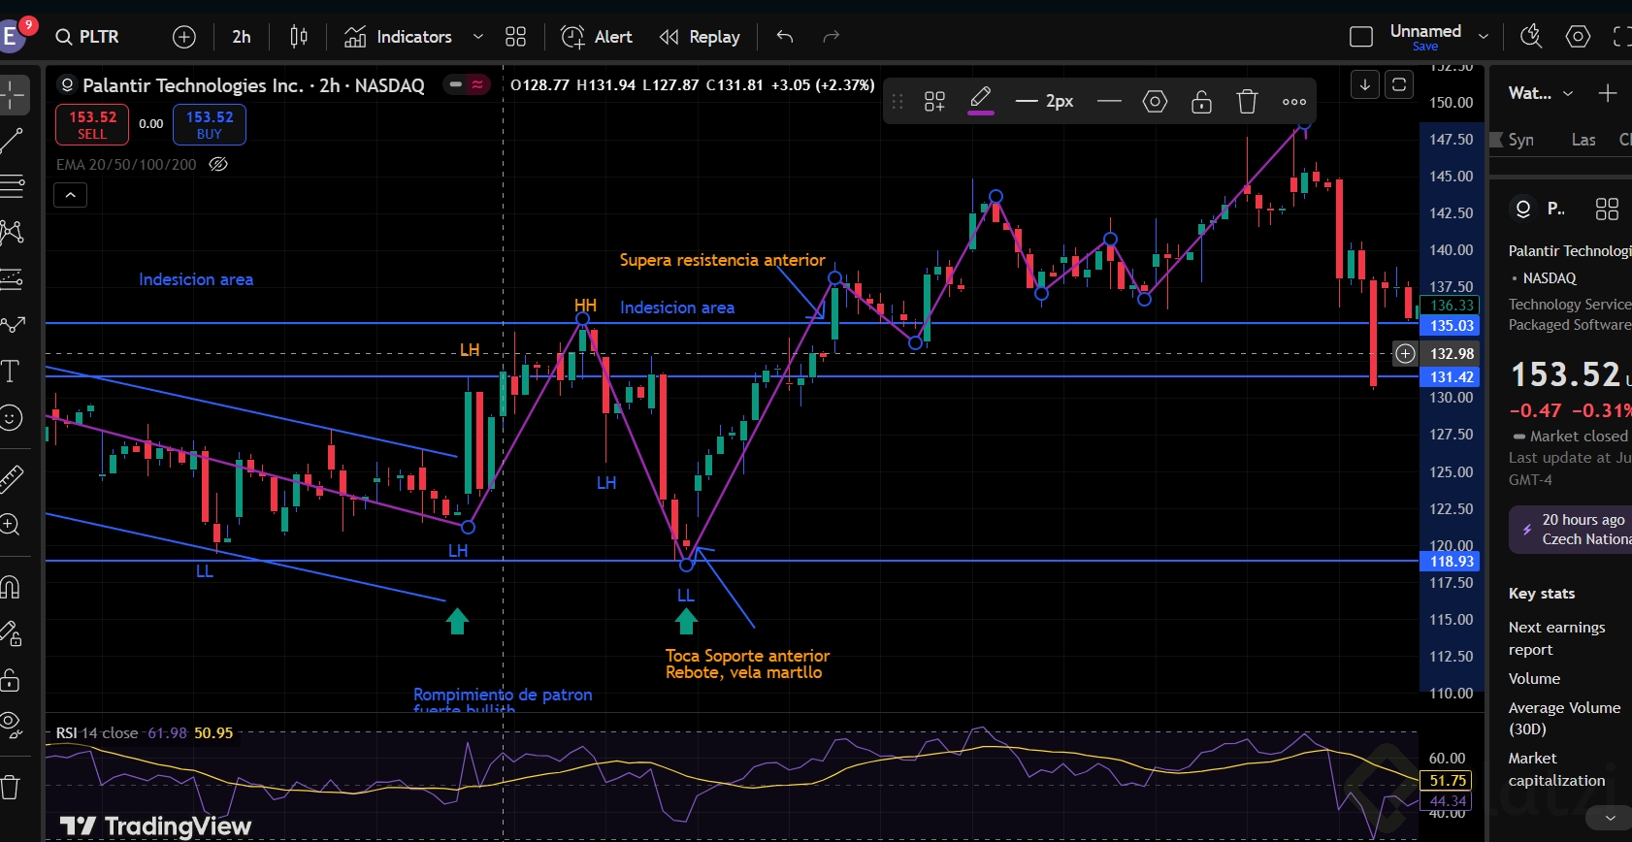The width and height of the screenshot is (1632, 842).
Task: Open chart settings hexagon icon
Action: pyautogui.click(x=1579, y=37)
